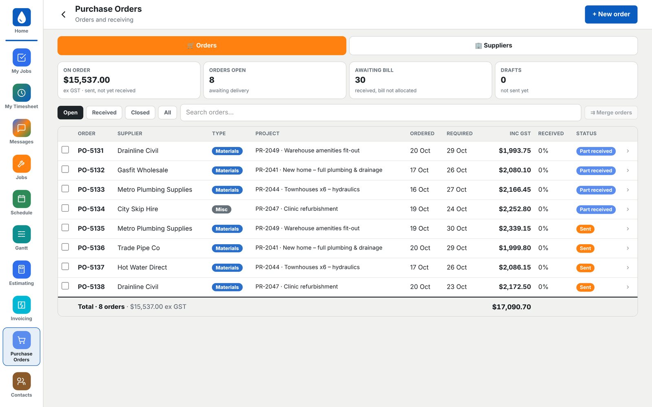
Task: Open PO-5134 details chevron
Action: (628, 209)
